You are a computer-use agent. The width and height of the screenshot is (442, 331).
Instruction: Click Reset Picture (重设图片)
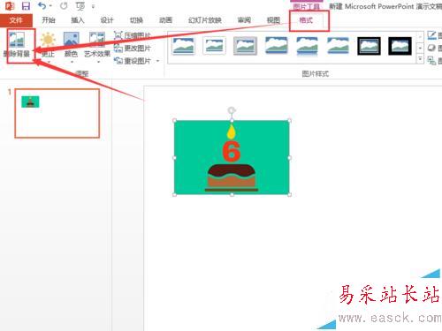133,61
